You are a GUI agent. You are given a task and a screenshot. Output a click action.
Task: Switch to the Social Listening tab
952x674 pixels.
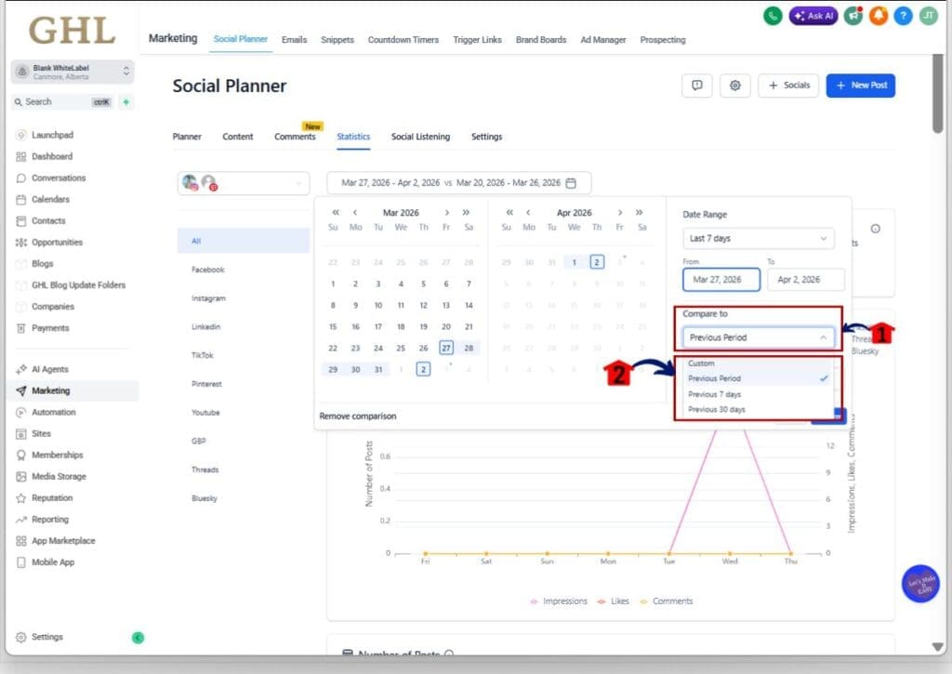420,137
